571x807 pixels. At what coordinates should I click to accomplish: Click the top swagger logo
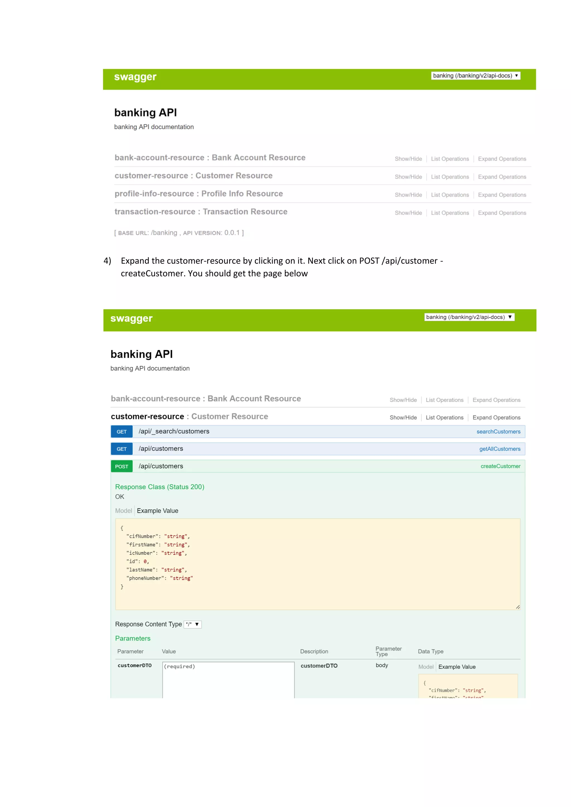pyautogui.click(x=136, y=77)
